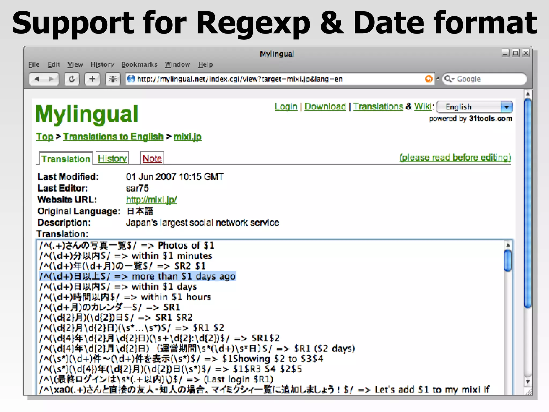Open the View menu
Screen dimensions: 549x412
(75, 65)
